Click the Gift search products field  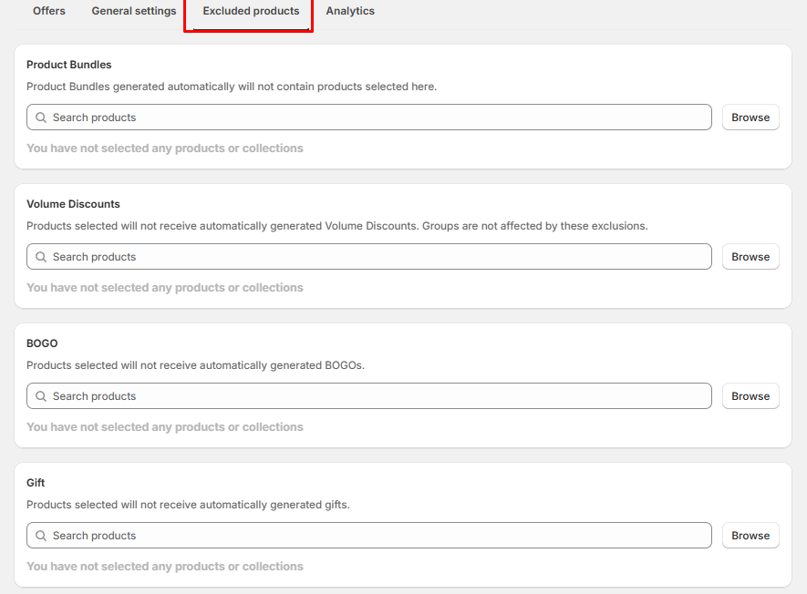[x=369, y=536]
